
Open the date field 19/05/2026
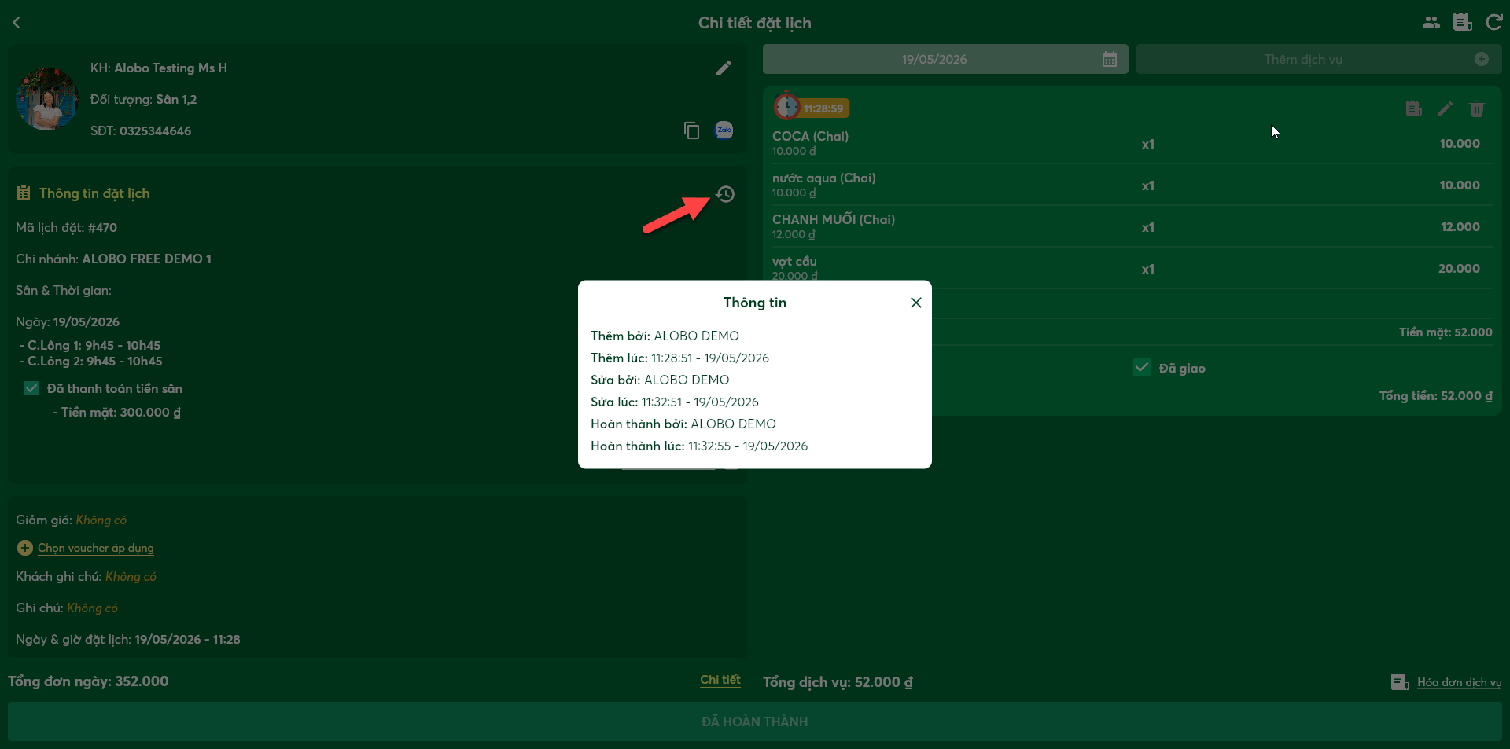click(x=945, y=59)
